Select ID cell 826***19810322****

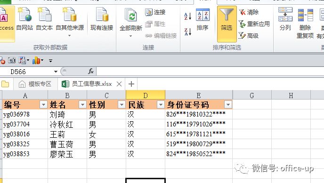[x=199, y=114]
